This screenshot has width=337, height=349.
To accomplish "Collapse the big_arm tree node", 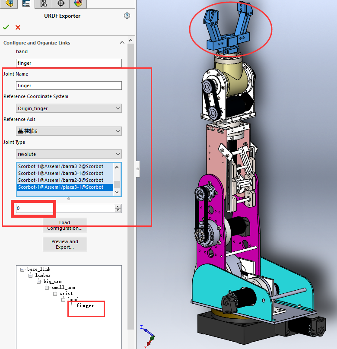I will tap(39, 282).
